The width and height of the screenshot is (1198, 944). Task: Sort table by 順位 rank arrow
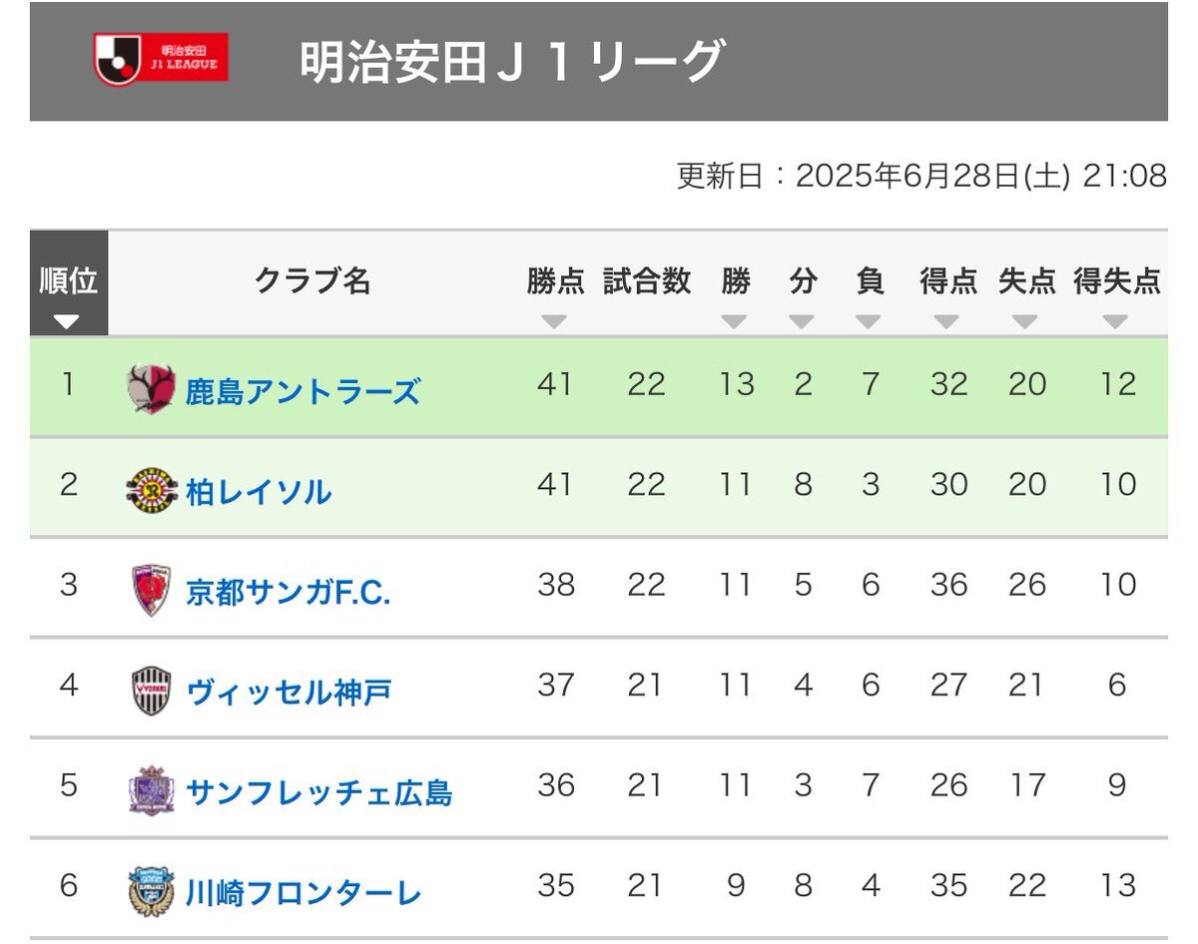coord(67,321)
